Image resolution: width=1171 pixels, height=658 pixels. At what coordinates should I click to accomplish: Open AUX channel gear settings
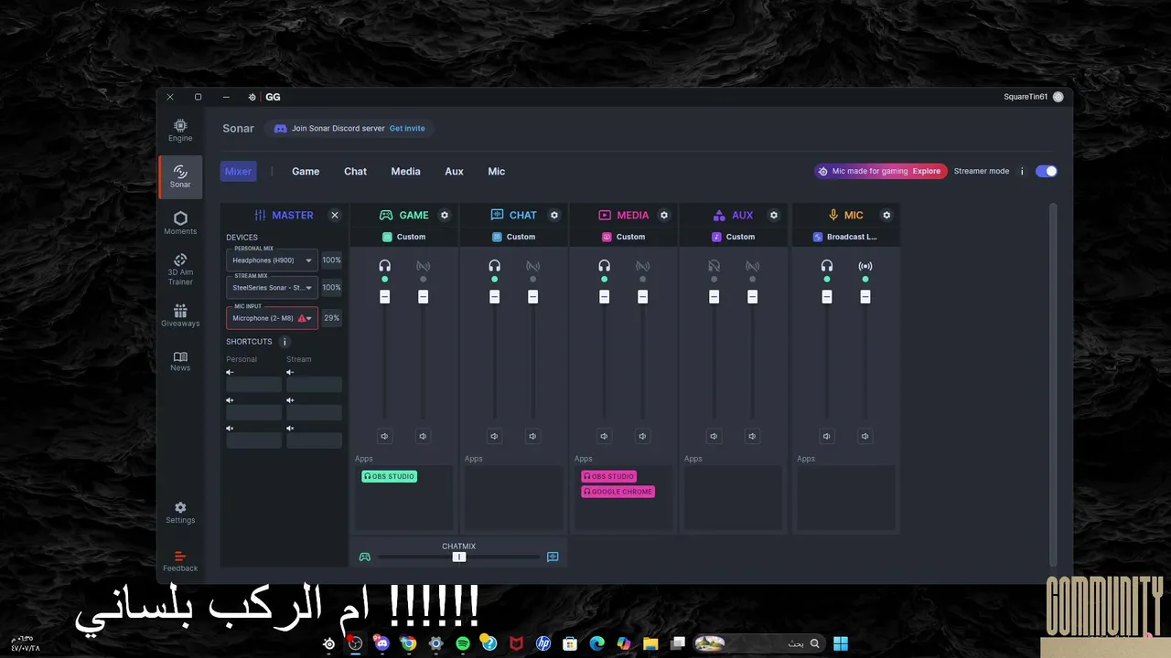click(774, 216)
